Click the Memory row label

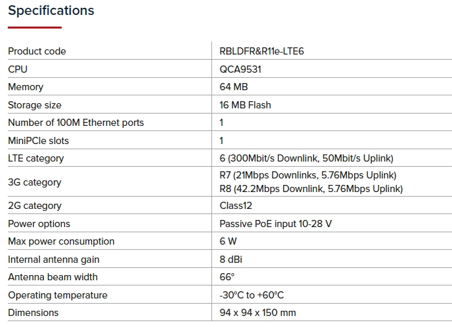25,87
